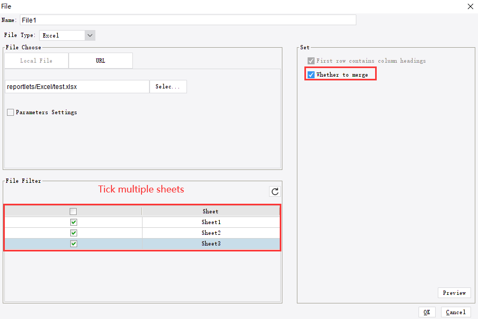Screen dimensions: 478x319
Task: Switch to the Local File tab
Action: coord(36,61)
